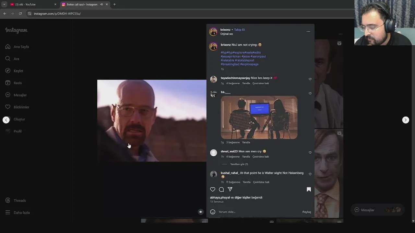Like tayadechinmaysanjay's comment

[x=310, y=79]
